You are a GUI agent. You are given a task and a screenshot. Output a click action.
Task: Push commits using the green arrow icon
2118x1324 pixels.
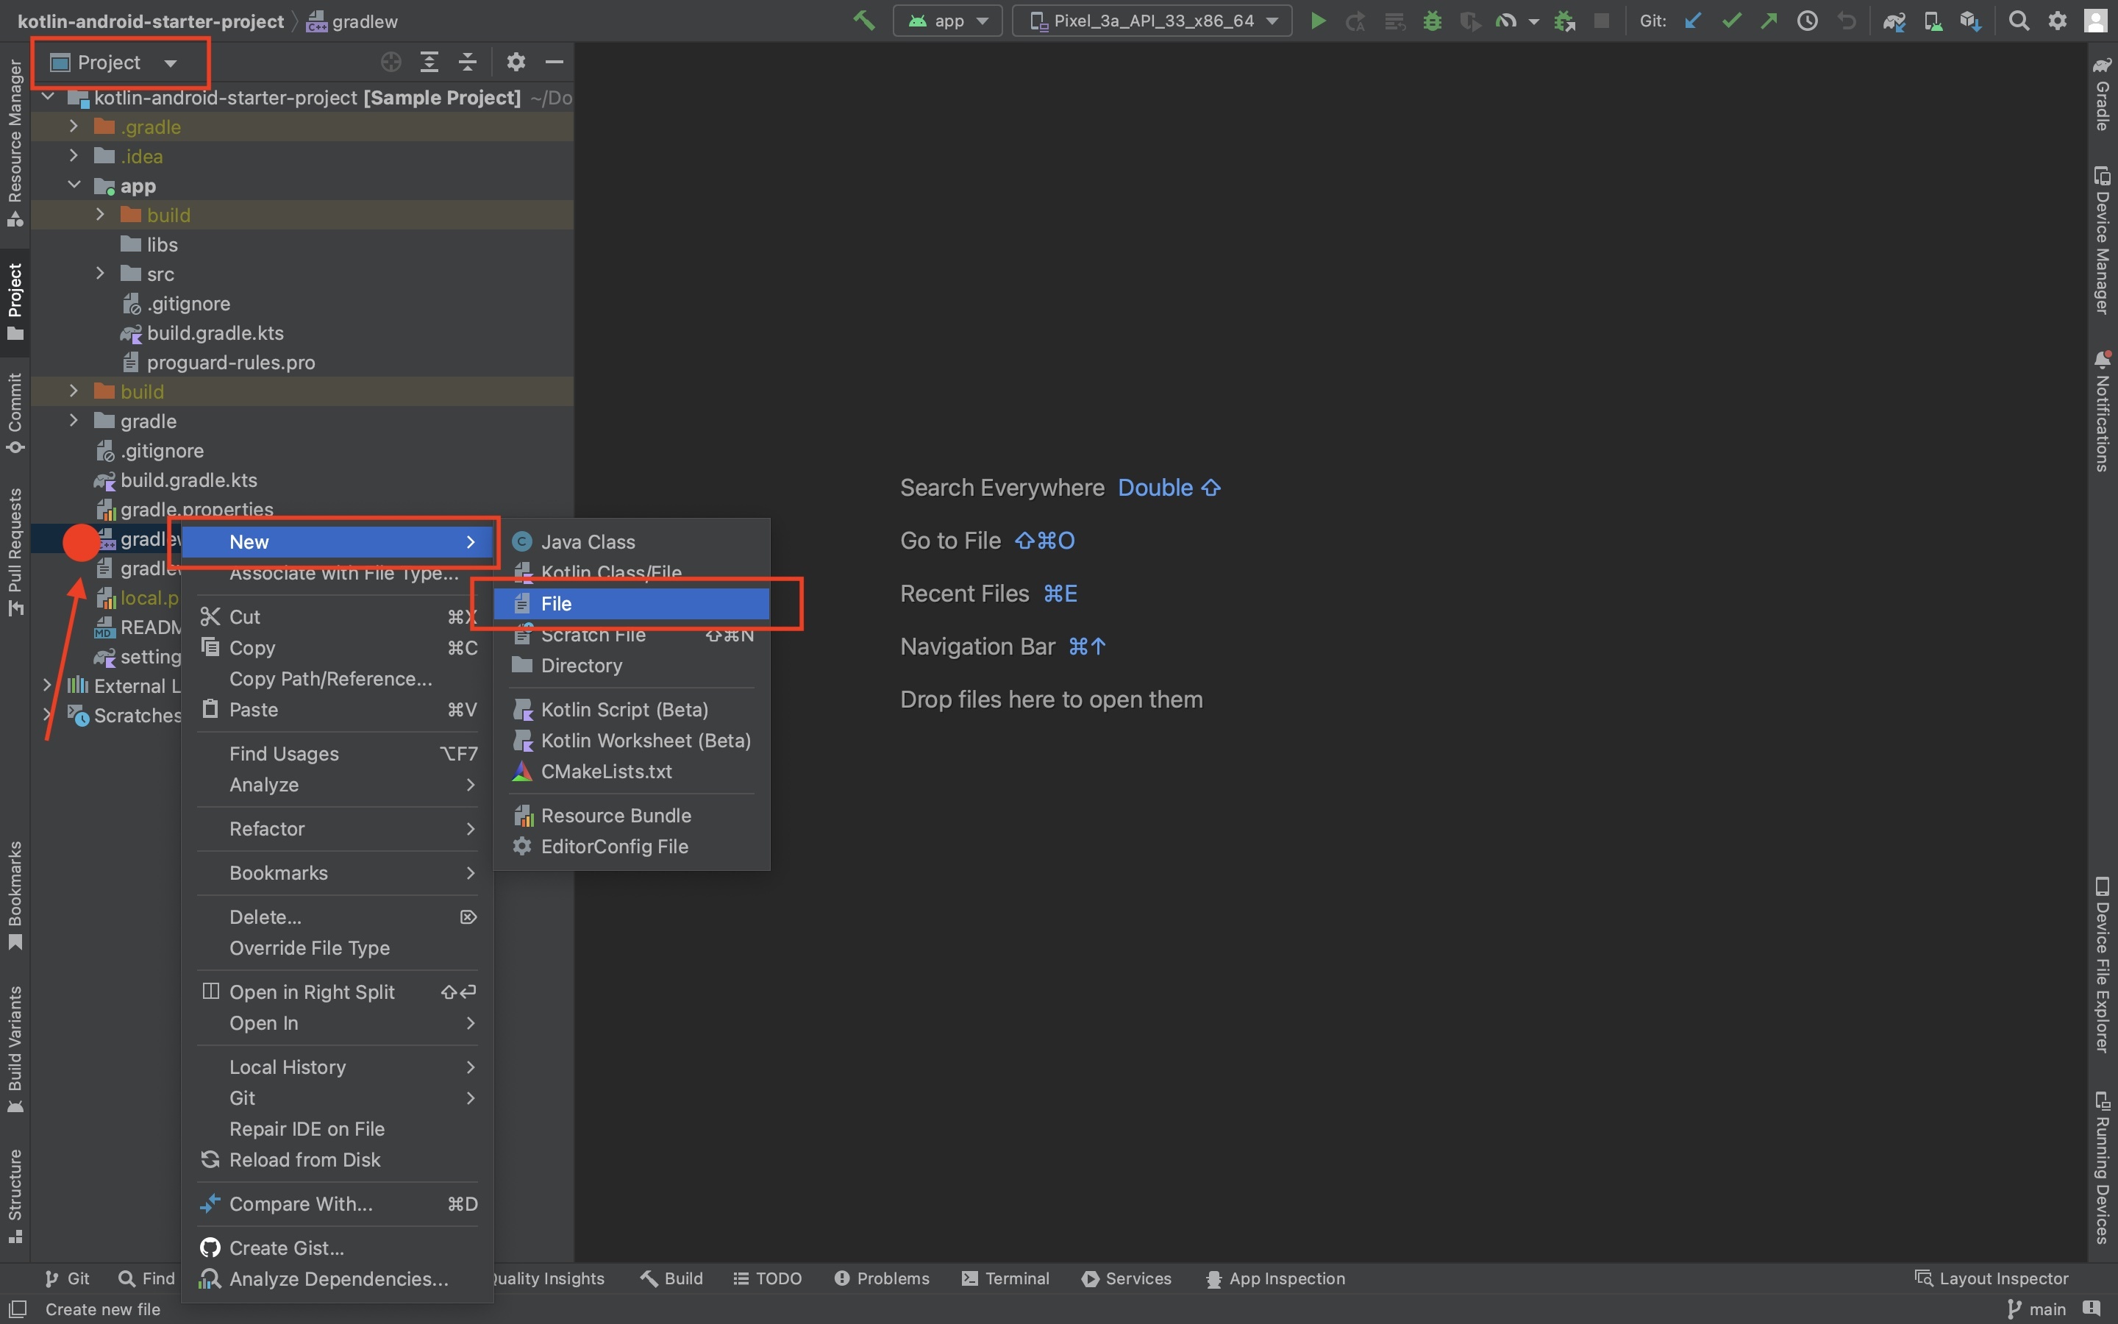1769,20
